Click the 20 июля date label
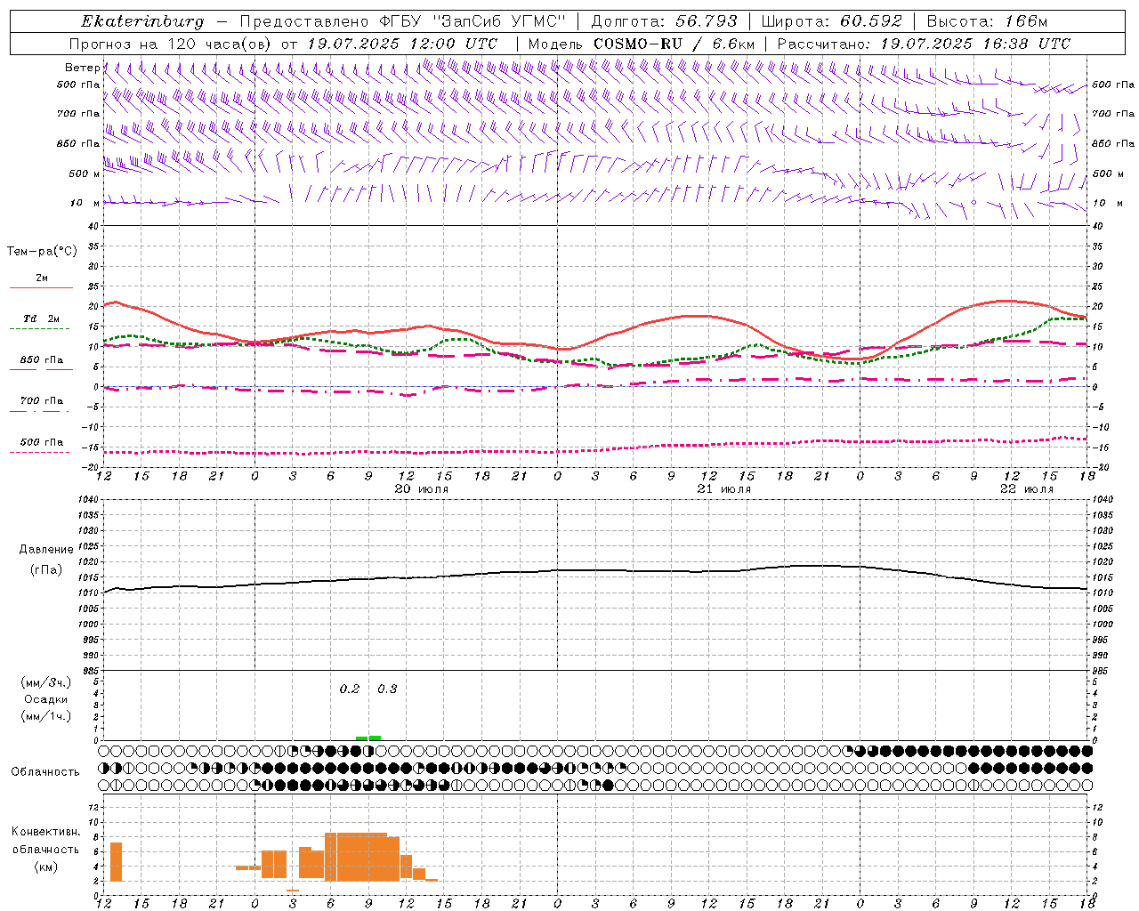Viewport: 1139px width, 911px height. (x=423, y=489)
